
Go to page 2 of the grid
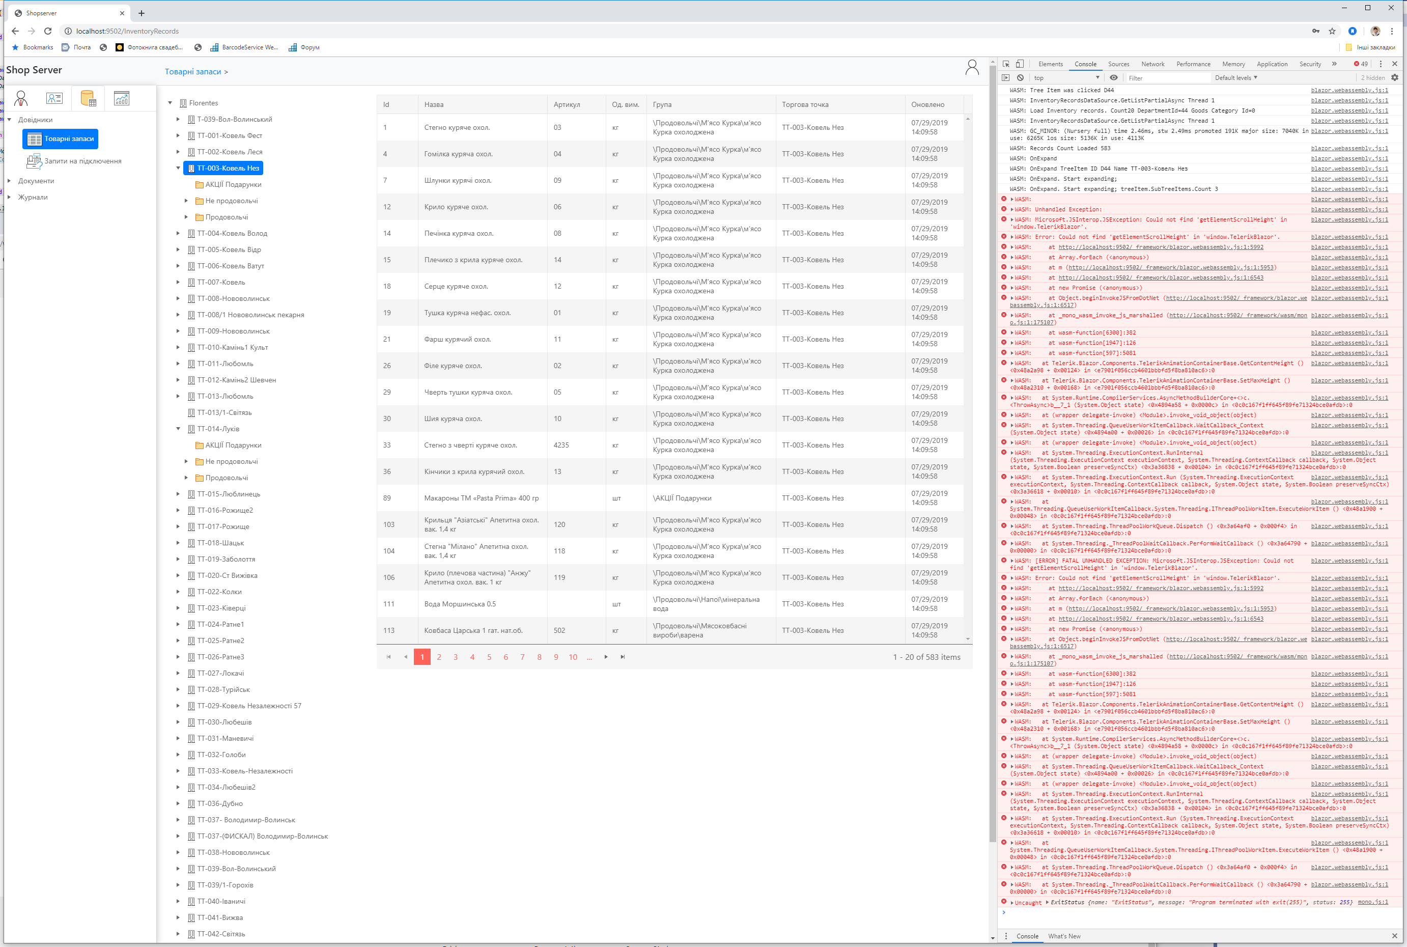pos(439,657)
